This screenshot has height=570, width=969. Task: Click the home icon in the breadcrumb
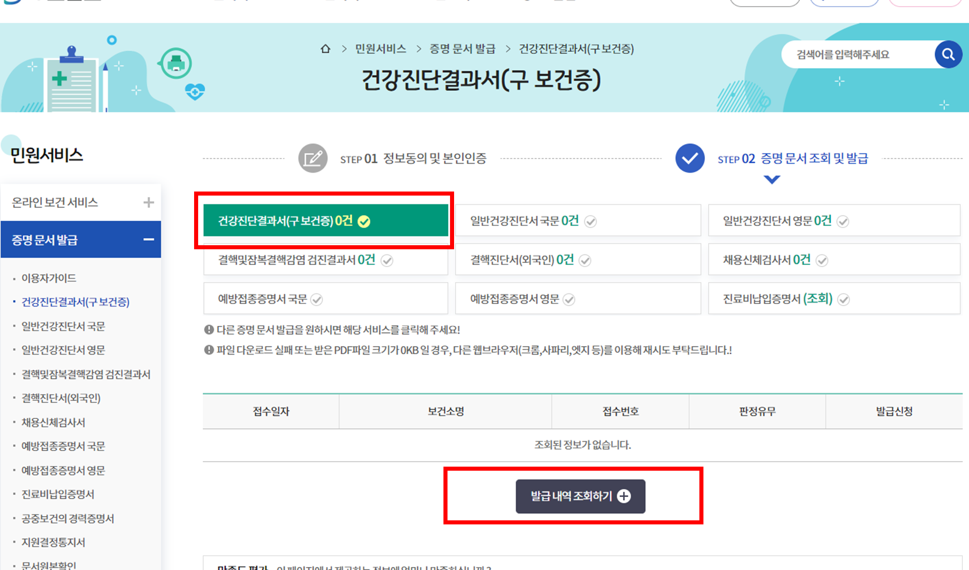[326, 49]
